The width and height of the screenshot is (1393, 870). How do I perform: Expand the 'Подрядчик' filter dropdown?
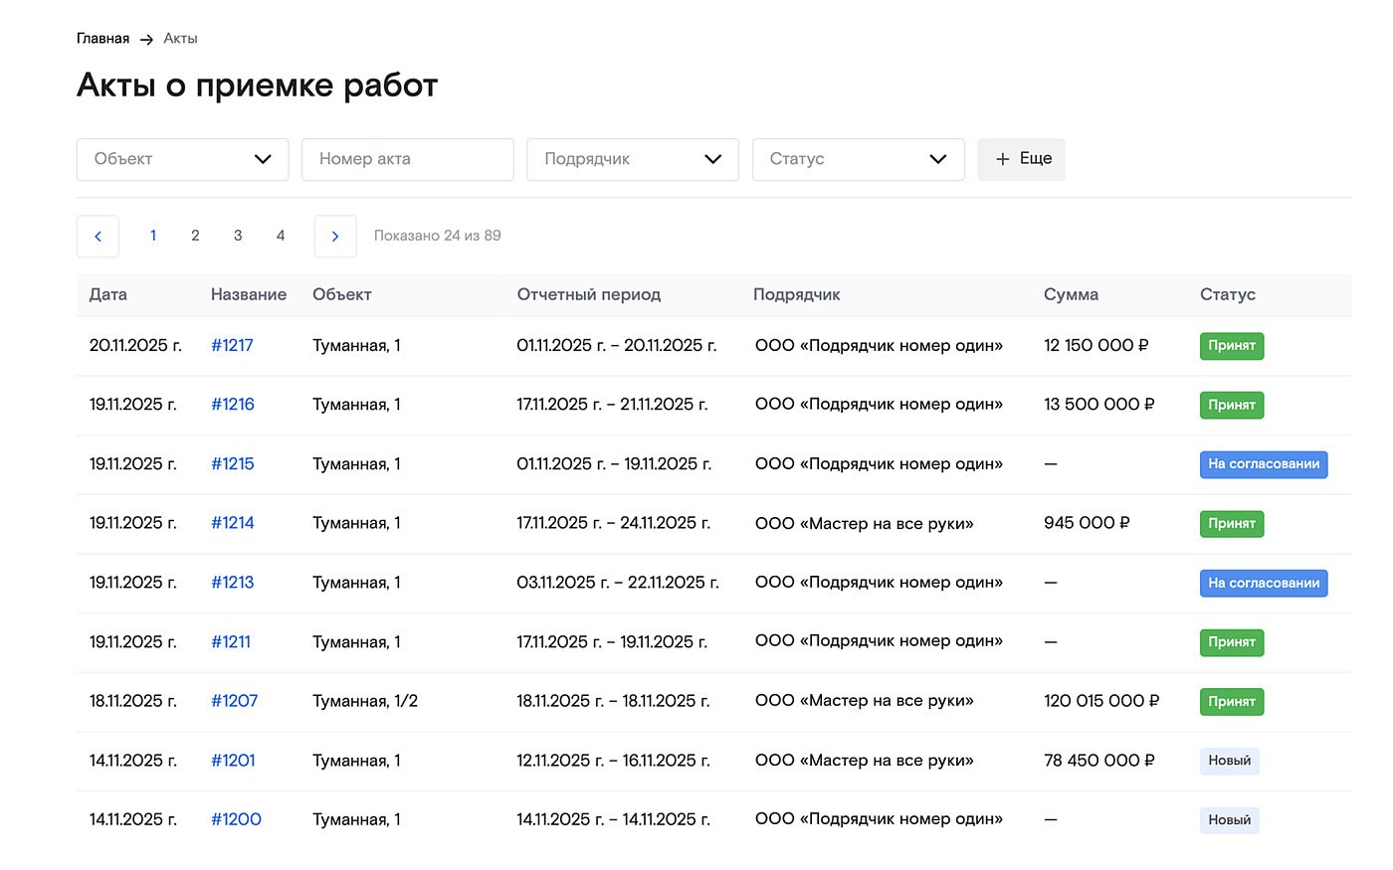click(632, 159)
